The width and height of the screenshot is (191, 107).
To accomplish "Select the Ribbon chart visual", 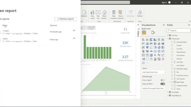I will pyautogui.click(x=163, y=43).
